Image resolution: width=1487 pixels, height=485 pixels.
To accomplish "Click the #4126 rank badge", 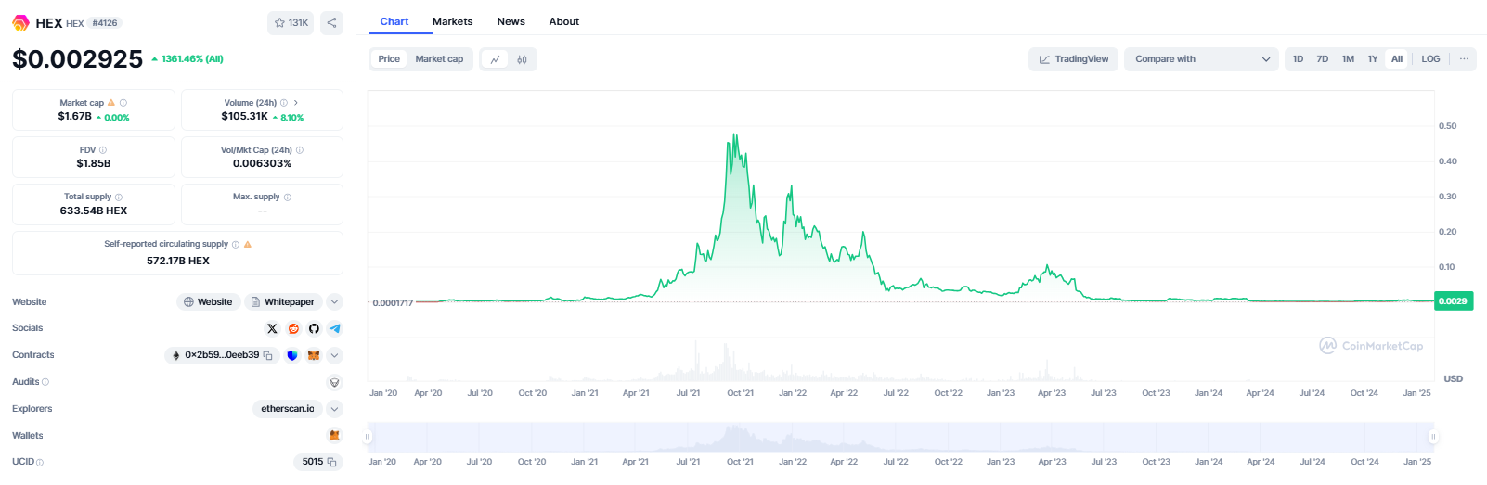I will 105,23.
